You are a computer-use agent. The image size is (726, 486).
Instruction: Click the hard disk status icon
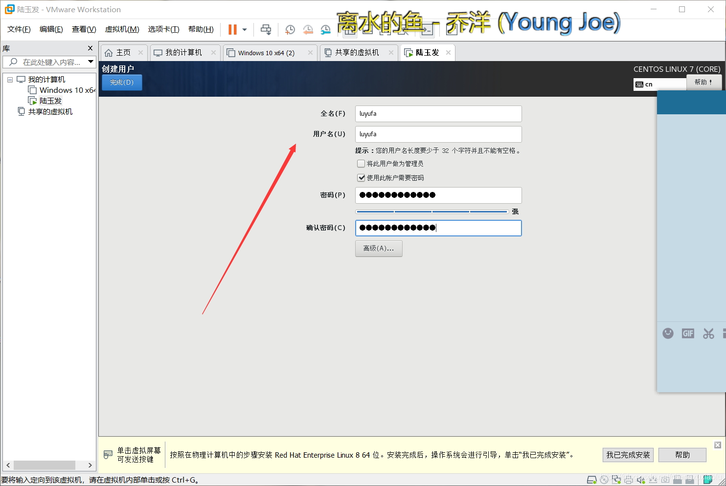591,480
